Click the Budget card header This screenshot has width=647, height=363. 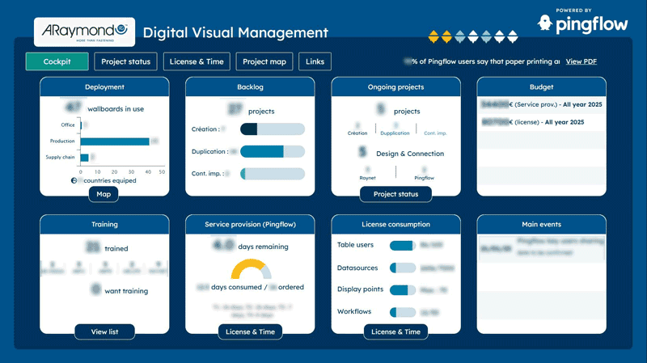tap(541, 87)
